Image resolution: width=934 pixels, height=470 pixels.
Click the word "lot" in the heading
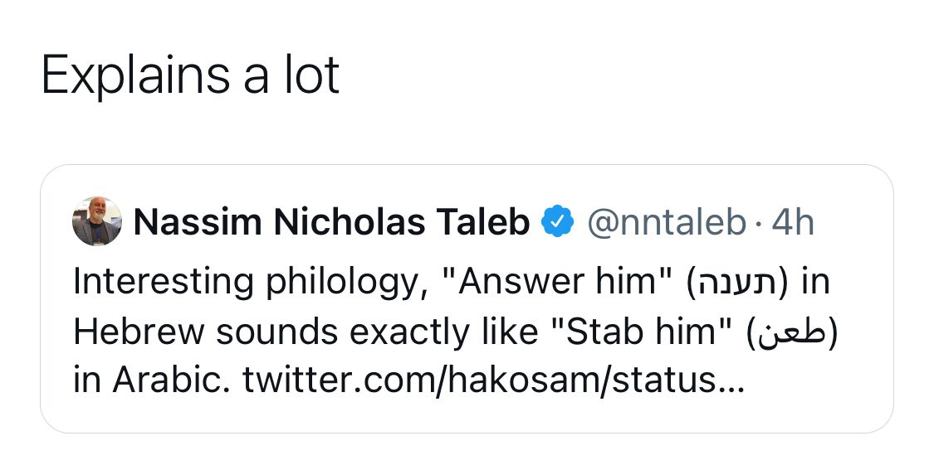click(312, 75)
